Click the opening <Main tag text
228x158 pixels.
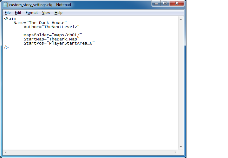pos(10,19)
